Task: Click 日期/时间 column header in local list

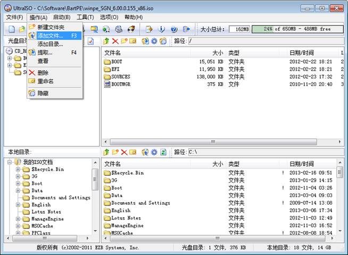Action: pyautogui.click(x=303, y=164)
